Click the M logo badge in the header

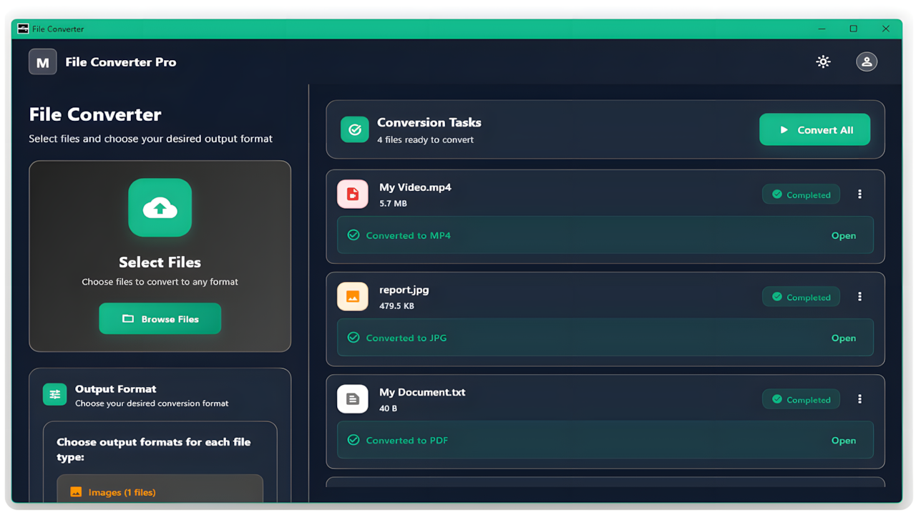43,62
